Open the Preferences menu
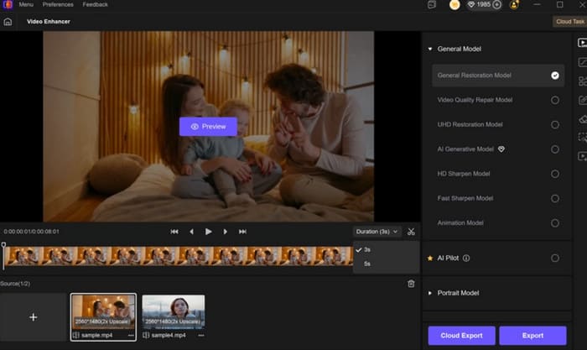Image resolution: width=587 pixels, height=350 pixels. click(x=58, y=4)
